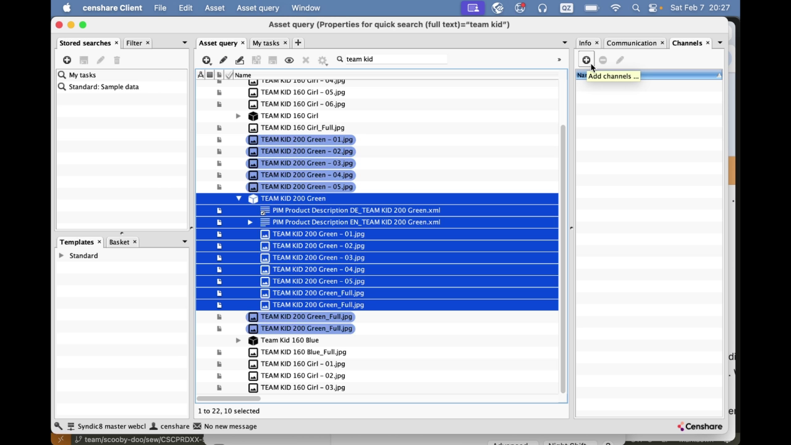The width and height of the screenshot is (791, 445).
Task: Toggle the checkmark selection column header
Action: pyautogui.click(x=228, y=74)
